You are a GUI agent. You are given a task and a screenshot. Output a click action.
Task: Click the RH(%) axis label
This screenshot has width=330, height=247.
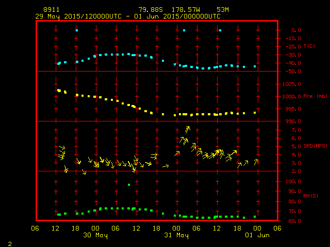coord(310,196)
